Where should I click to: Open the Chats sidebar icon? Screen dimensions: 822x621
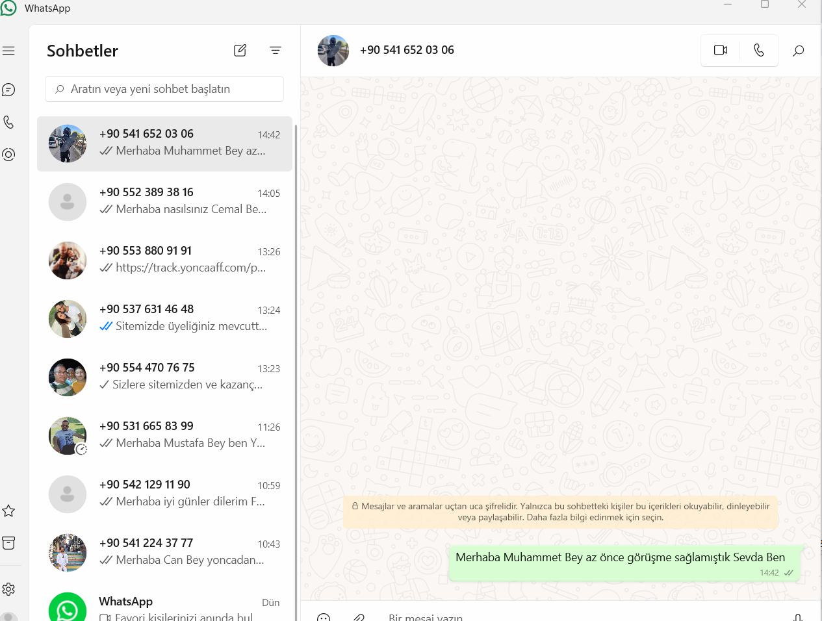pos(8,90)
